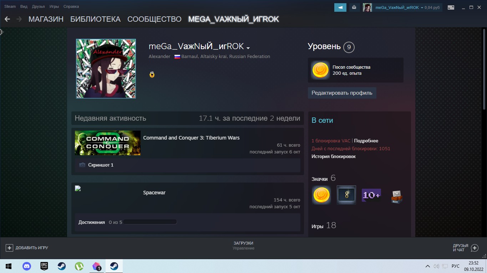Switch to Big Picture mode icon
487x273 pixels.
coord(451,7)
